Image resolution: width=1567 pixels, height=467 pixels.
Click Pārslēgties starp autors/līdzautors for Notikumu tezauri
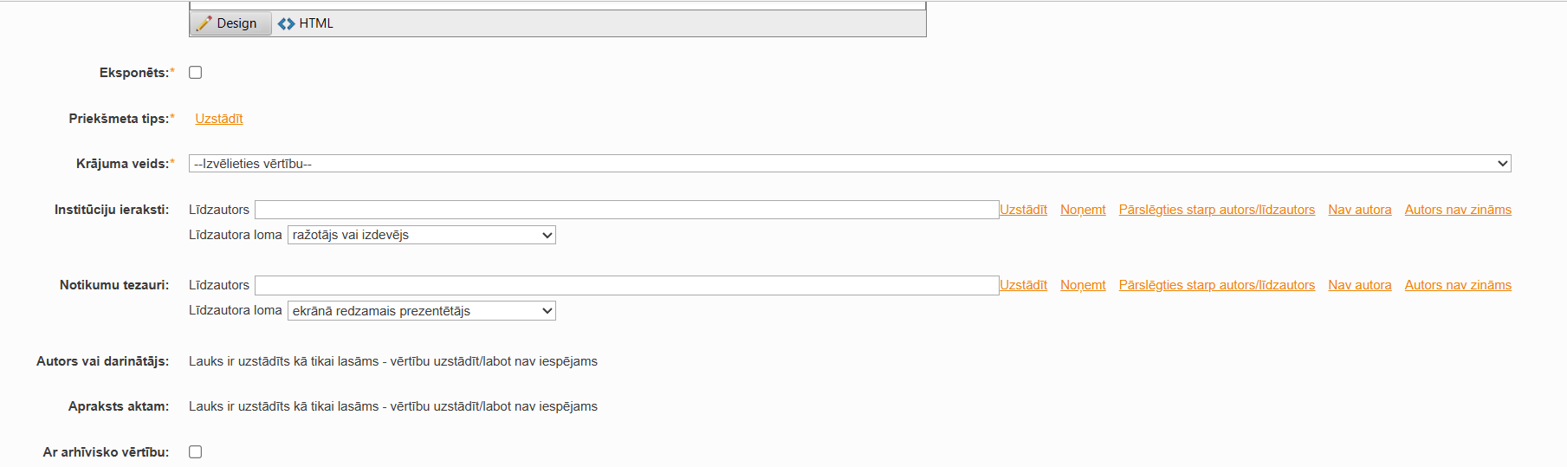point(1216,285)
